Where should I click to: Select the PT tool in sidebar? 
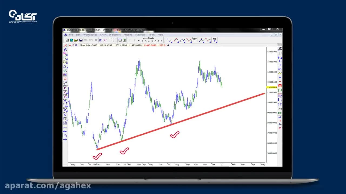pos(65,75)
